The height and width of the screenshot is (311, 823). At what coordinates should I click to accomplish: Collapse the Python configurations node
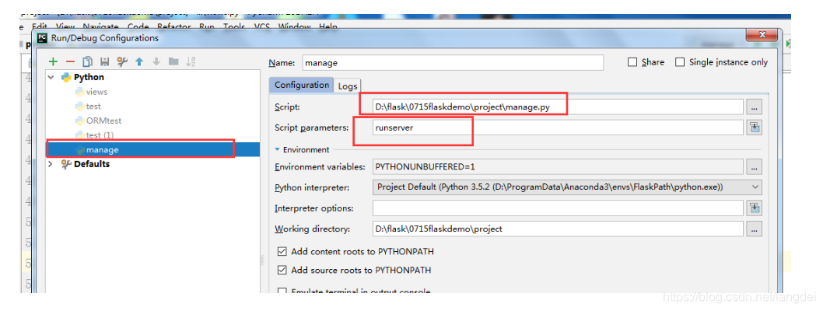[x=51, y=78]
